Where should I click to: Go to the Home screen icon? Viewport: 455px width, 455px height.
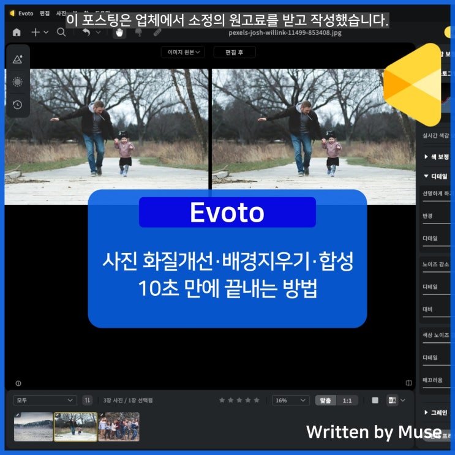coord(17,32)
